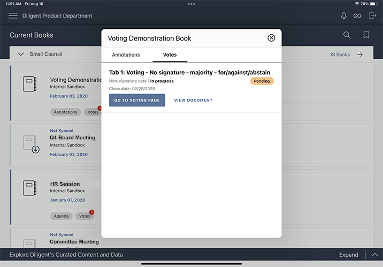Open the View Document link

pos(193,100)
